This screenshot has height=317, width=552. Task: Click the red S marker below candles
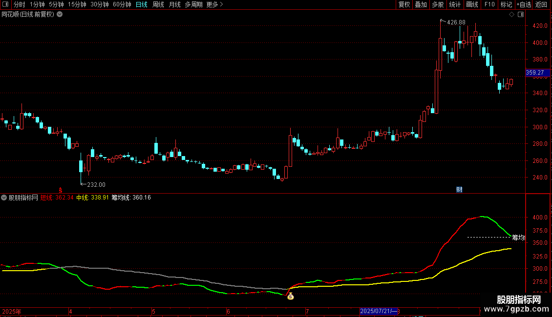pos(61,190)
